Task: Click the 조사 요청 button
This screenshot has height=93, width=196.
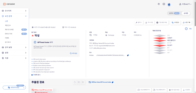Action: (149, 23)
